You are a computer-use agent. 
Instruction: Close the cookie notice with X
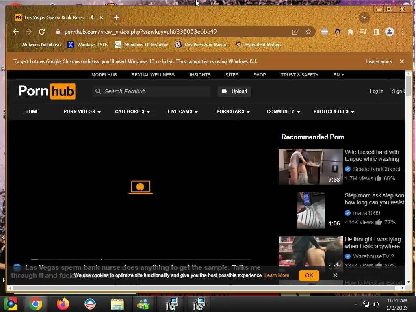[335, 275]
